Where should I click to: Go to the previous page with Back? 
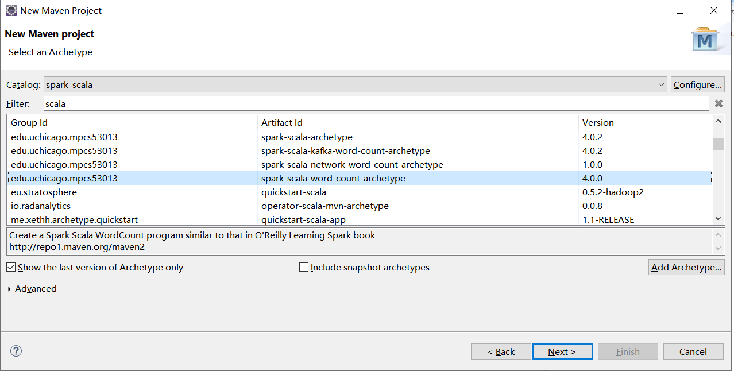click(x=501, y=351)
